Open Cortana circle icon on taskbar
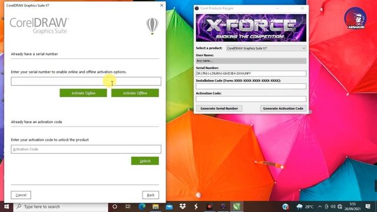377x212 pixels. pyautogui.click(x=115, y=207)
